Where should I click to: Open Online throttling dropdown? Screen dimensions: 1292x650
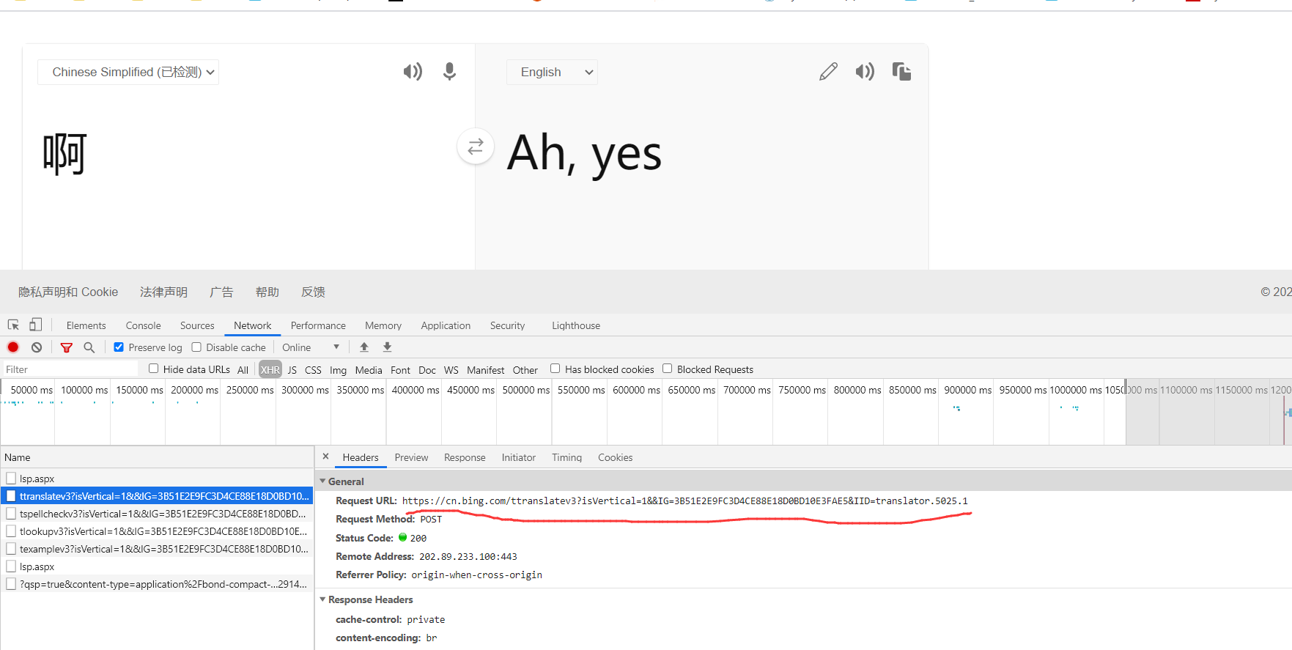(311, 347)
